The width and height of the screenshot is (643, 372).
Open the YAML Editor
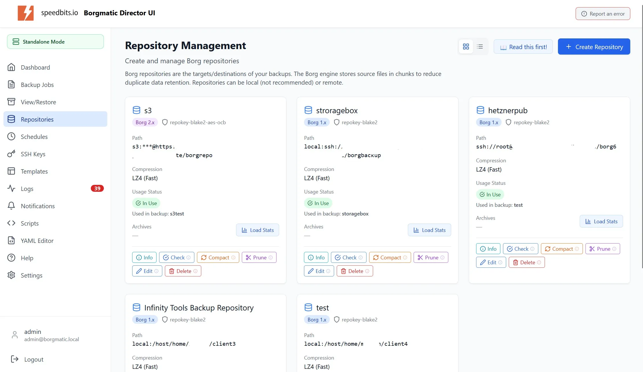55,241
